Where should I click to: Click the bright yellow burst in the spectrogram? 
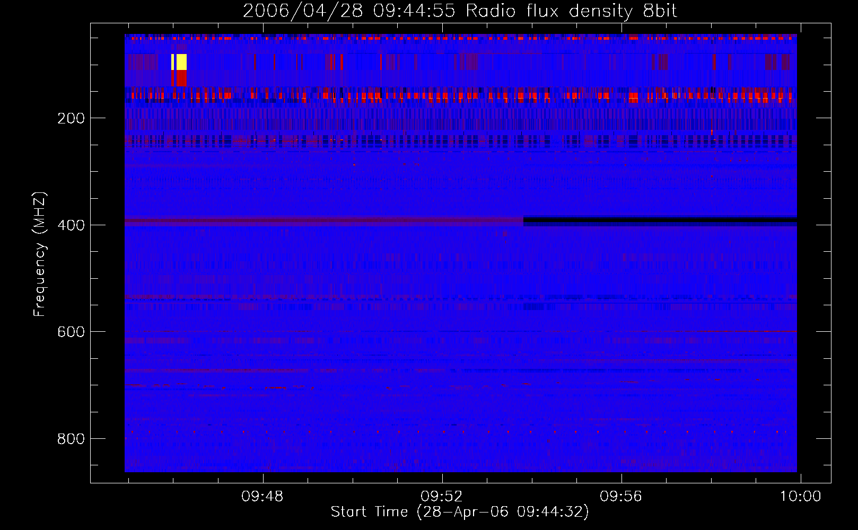[179, 62]
